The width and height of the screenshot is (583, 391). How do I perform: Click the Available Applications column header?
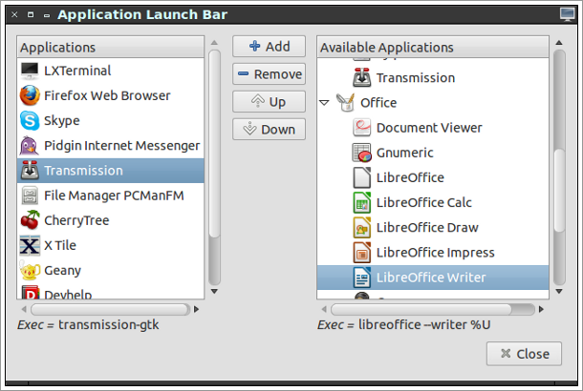[x=433, y=47]
